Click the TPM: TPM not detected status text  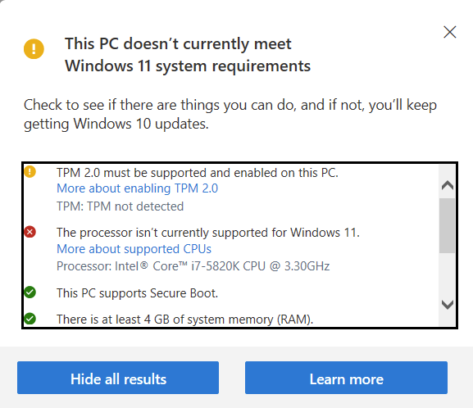(x=120, y=206)
